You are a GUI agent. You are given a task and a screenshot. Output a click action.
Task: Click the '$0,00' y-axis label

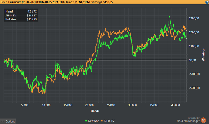click(x=192, y=60)
